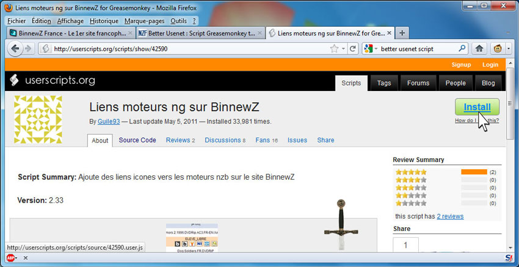Screen dimensions: 519x267
Task: Open the People site tab
Action: point(455,83)
